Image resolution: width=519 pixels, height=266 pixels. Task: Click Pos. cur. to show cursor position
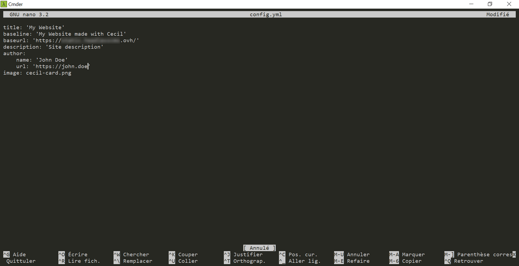pos(303,255)
